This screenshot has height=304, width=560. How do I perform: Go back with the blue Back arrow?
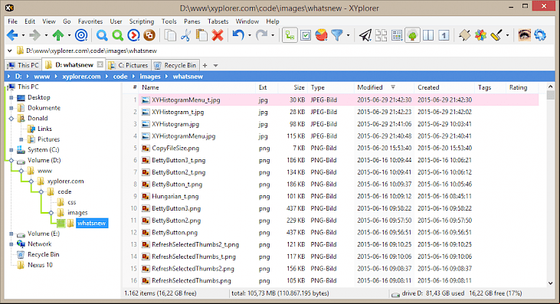click(12, 35)
